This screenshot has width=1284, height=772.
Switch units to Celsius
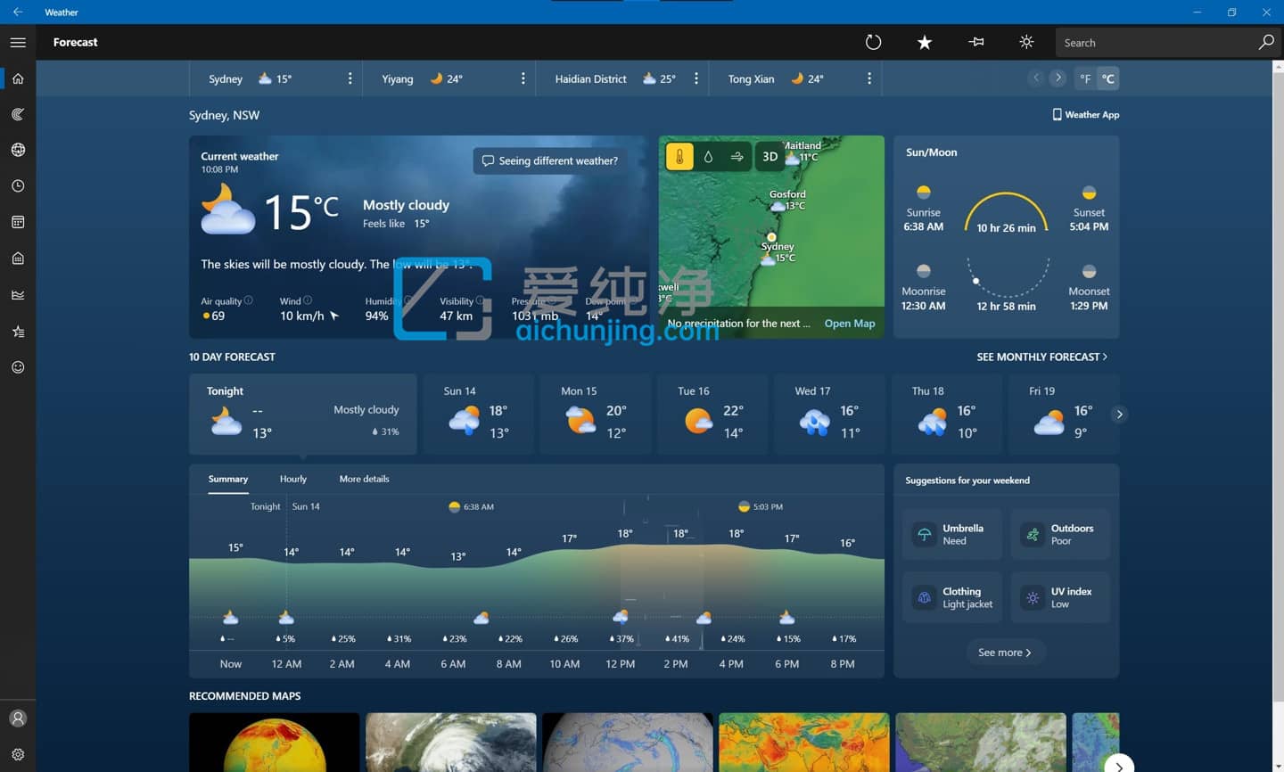(x=1108, y=78)
